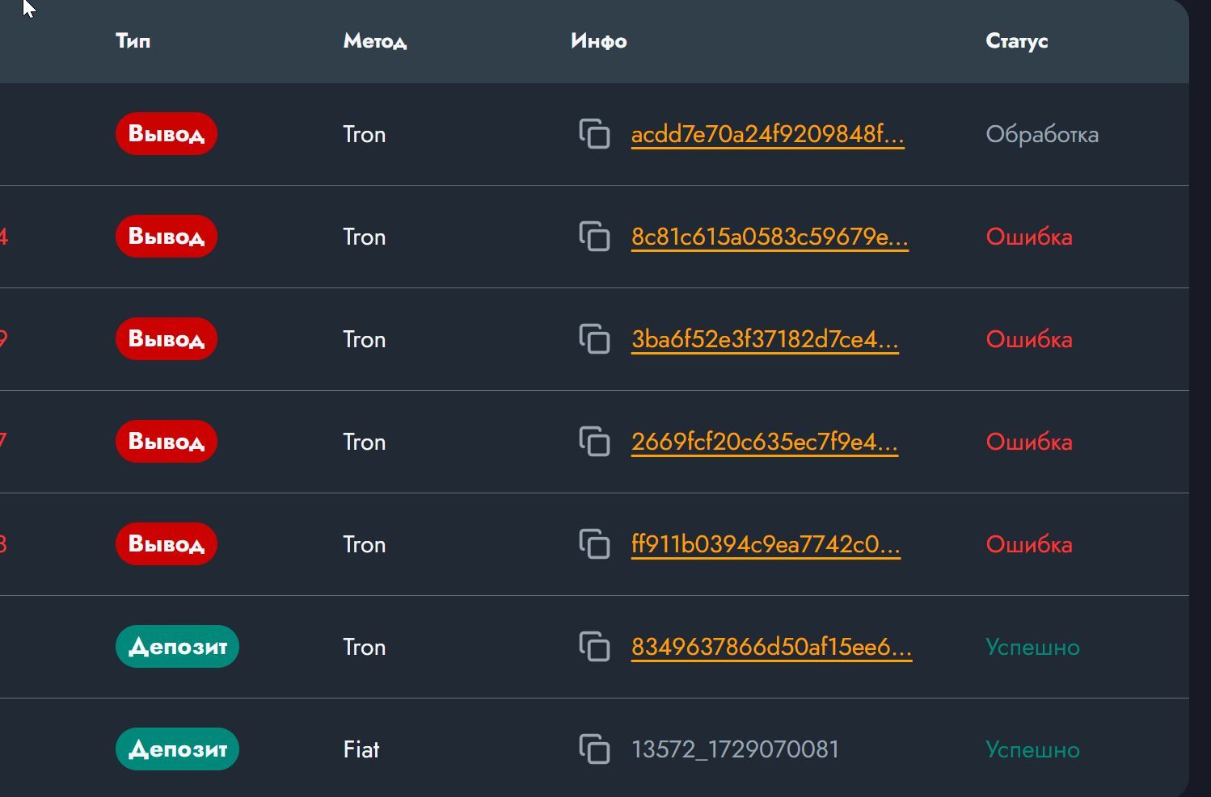Click copy icon for 8349637866d50af15ee6 deposit
Image resolution: width=1211 pixels, height=797 pixels.
[x=594, y=647]
